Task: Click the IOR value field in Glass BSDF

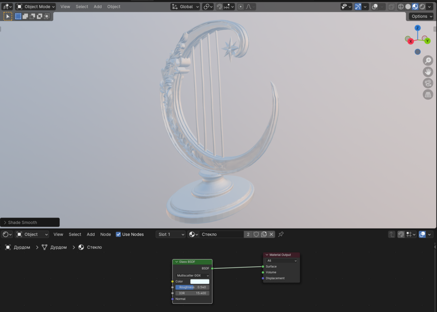Action: 193,293
